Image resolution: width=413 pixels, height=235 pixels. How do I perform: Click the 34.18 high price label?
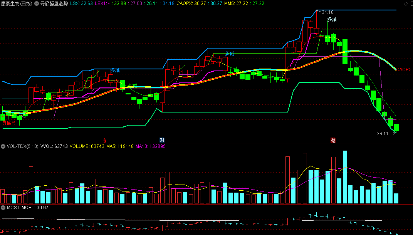click(327, 12)
